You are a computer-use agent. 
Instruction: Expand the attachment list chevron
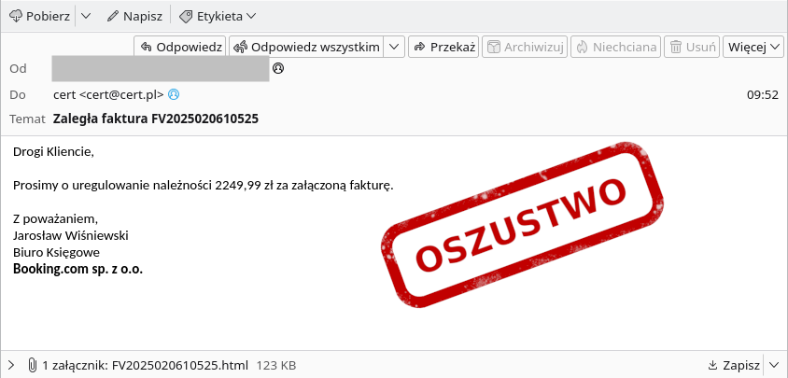point(10,364)
